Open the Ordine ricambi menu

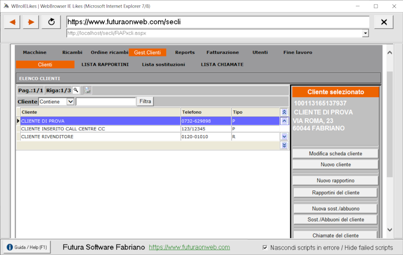[x=110, y=52]
